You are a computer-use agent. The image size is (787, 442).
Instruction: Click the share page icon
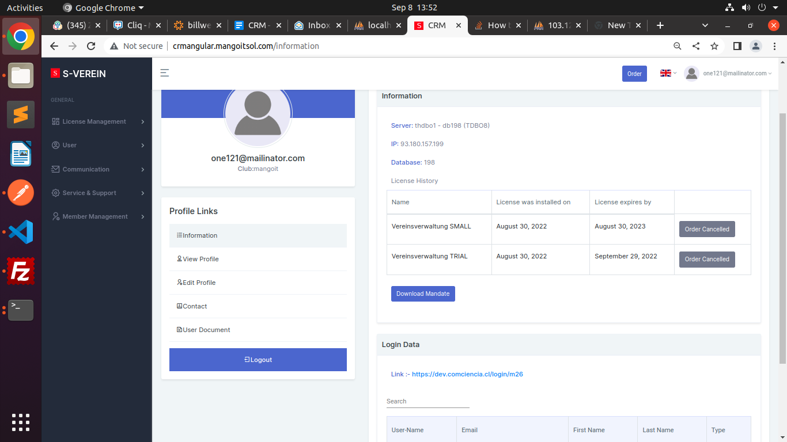(696, 46)
